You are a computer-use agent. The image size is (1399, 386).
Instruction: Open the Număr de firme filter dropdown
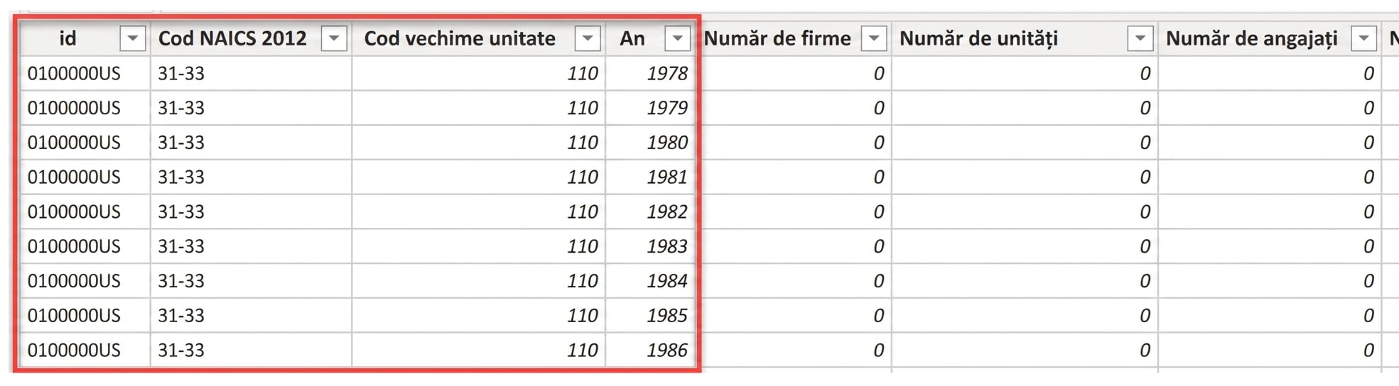pyautogui.click(x=874, y=38)
